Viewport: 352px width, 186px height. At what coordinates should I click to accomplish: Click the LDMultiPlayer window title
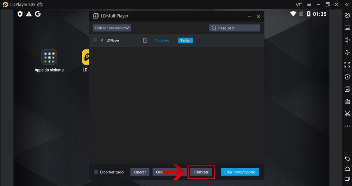click(x=115, y=16)
